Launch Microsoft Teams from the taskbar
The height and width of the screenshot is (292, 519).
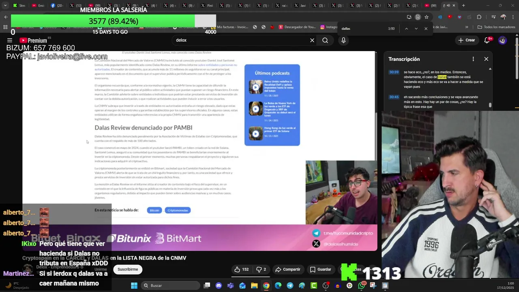tap(231, 286)
